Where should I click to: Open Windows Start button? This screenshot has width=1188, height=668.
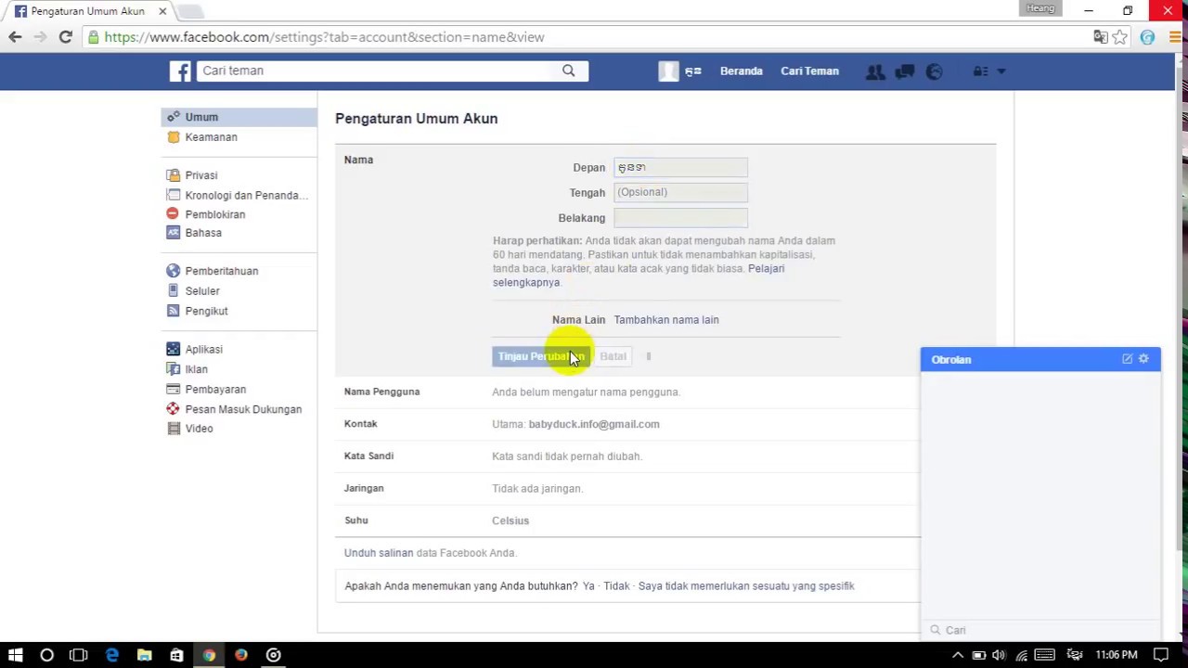tap(15, 655)
